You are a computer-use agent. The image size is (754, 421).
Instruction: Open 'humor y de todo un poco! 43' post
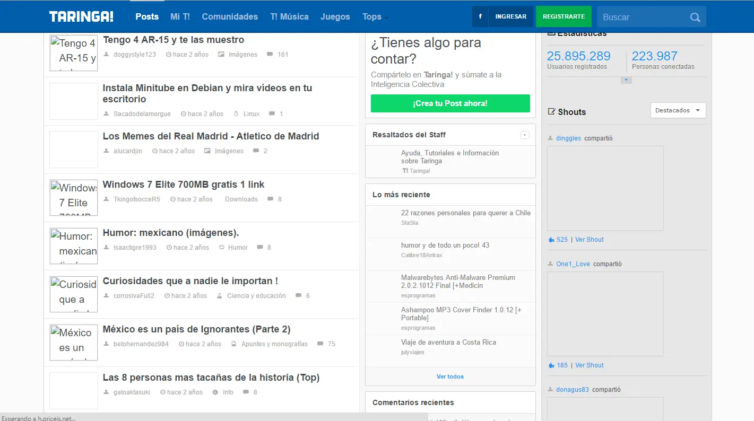pos(445,245)
